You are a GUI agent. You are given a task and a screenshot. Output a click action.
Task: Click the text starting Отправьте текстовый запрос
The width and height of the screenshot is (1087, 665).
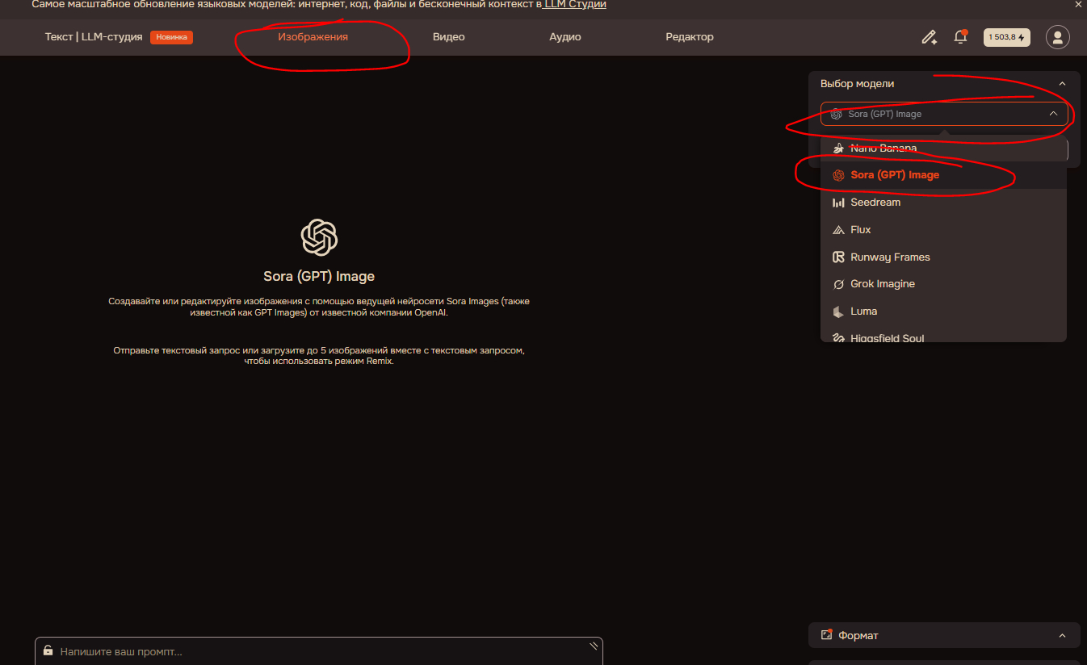click(319, 356)
